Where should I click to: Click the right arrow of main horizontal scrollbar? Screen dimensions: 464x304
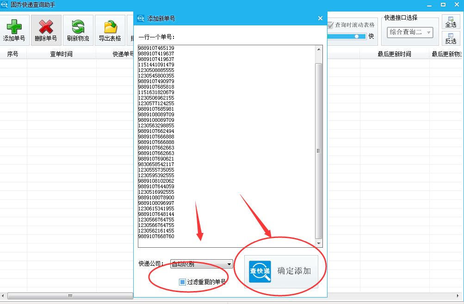[x=458, y=295]
